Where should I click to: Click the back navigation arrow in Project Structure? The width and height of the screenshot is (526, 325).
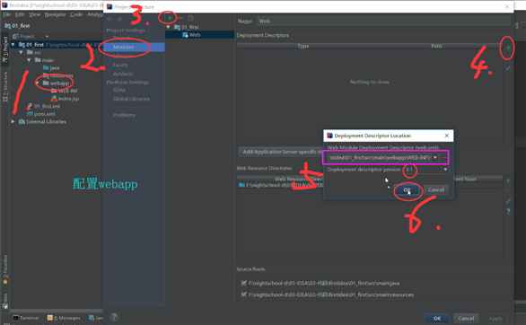(x=110, y=19)
